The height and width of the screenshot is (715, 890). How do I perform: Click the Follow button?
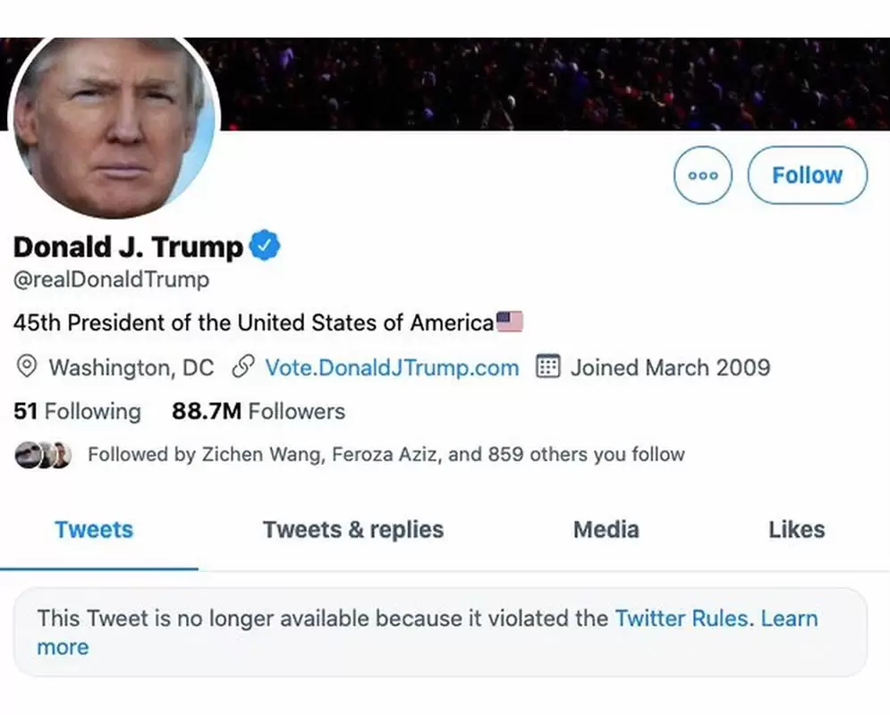coord(807,175)
